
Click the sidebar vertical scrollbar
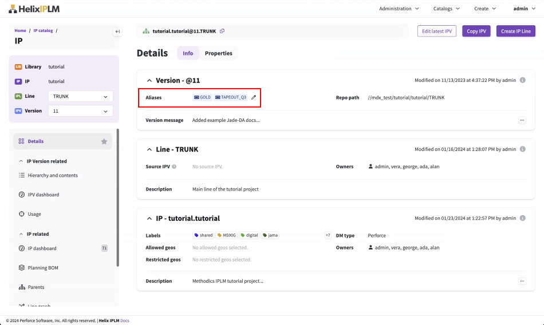tap(117, 197)
